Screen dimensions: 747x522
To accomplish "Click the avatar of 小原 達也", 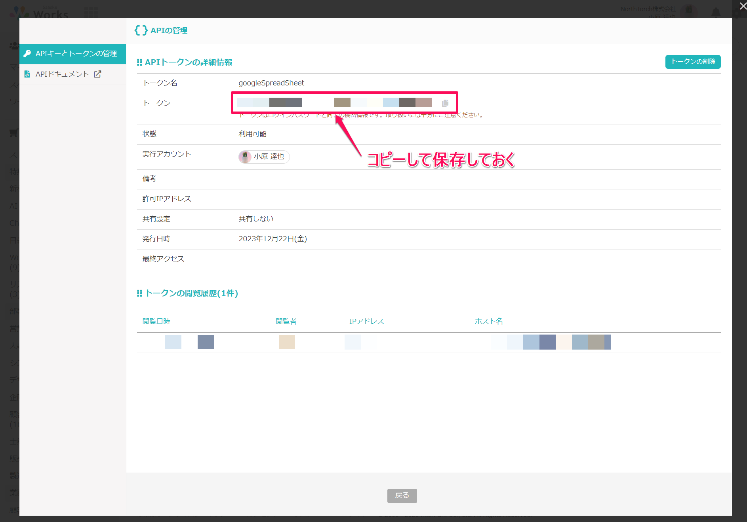I will coord(245,157).
